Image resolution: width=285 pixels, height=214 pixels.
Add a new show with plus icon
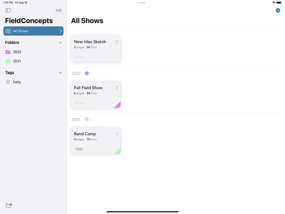(x=278, y=10)
